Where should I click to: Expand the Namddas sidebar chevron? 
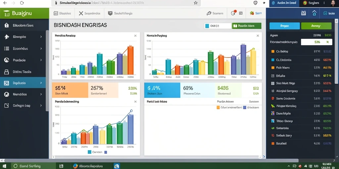pyautogui.click(x=41, y=94)
